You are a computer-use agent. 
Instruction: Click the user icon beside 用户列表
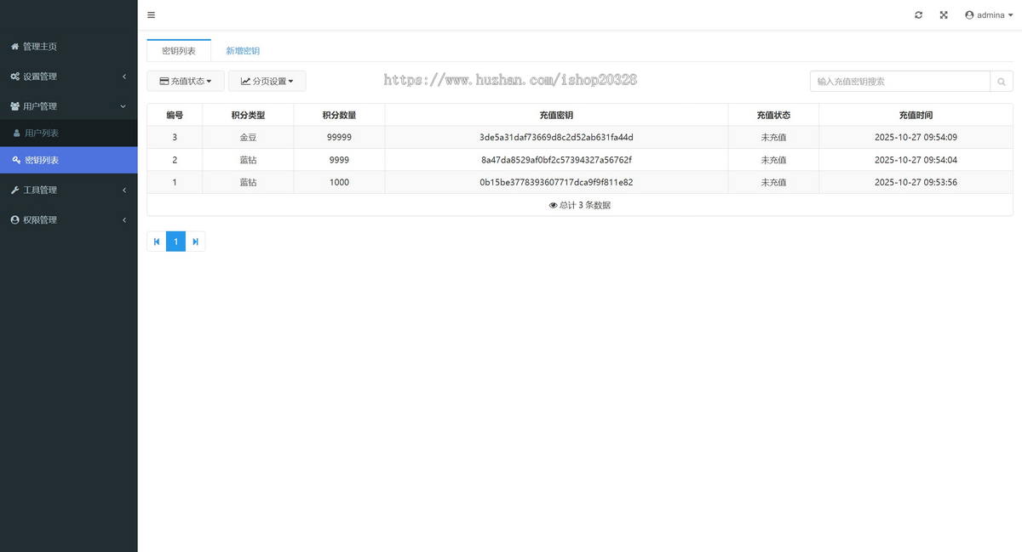(17, 134)
